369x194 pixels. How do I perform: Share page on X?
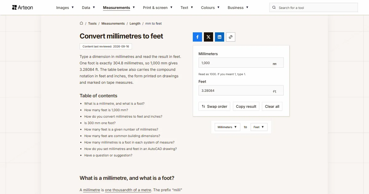click(x=208, y=37)
